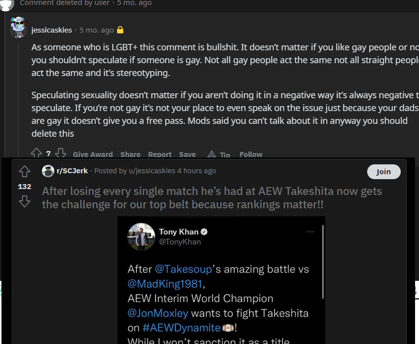Click the tweet image scrollbar
Viewport: 419px width, 344px height.
click(323, 262)
